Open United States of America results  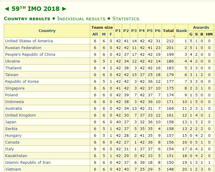(29, 41)
